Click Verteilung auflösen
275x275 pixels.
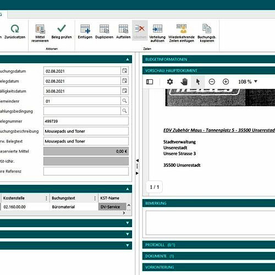[157, 34]
